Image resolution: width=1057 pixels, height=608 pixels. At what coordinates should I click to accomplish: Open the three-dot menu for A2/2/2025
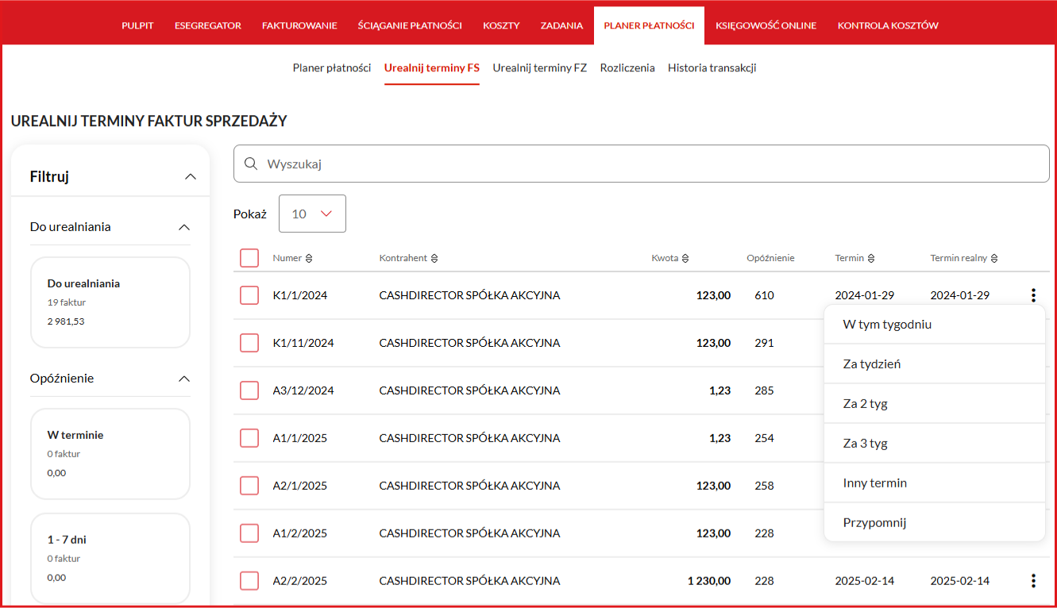[1033, 581]
